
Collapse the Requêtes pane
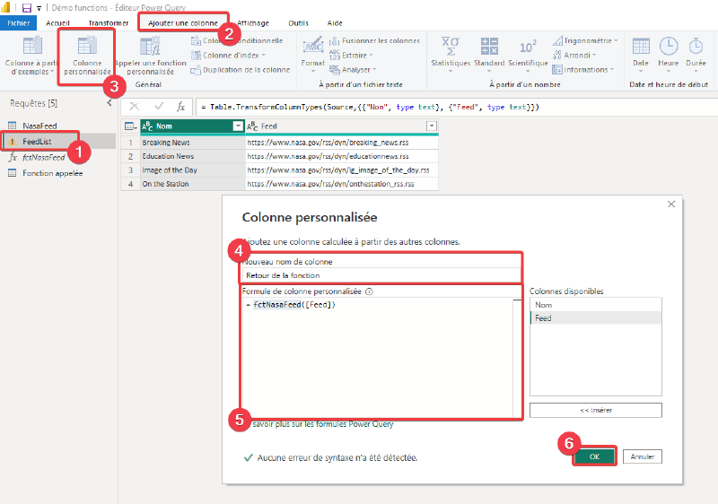109,103
